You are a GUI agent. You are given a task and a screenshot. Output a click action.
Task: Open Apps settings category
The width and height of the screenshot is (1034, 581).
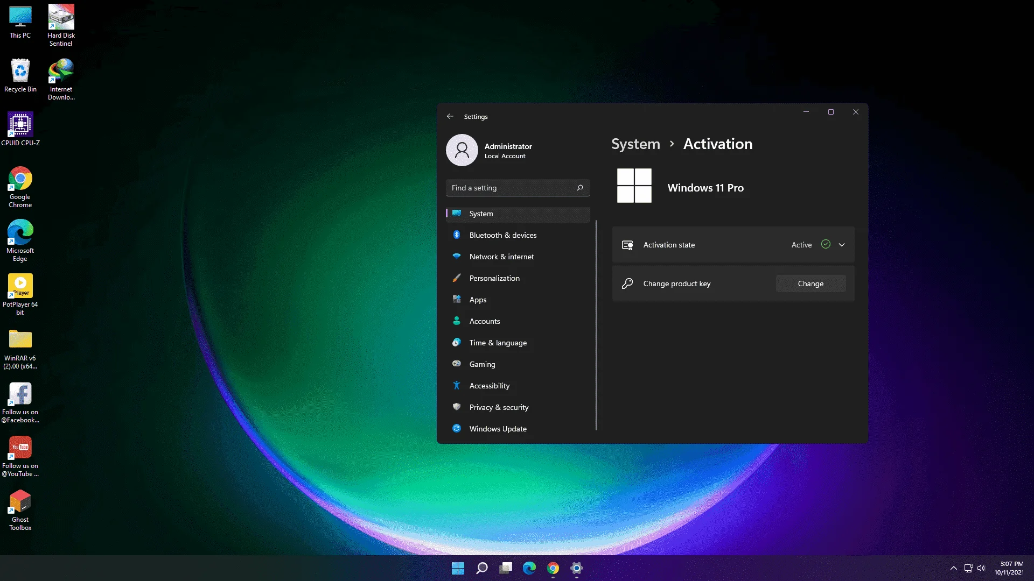point(518,300)
